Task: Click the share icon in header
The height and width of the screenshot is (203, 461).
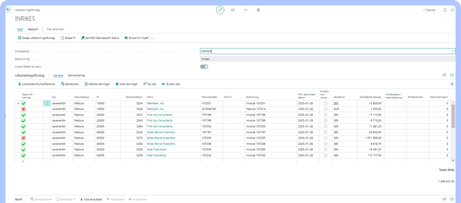Action: pyautogui.click(x=233, y=10)
